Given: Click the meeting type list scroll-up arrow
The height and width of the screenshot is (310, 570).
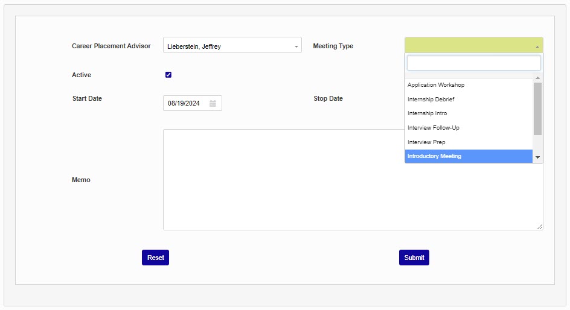Looking at the screenshot, I should click(x=537, y=78).
